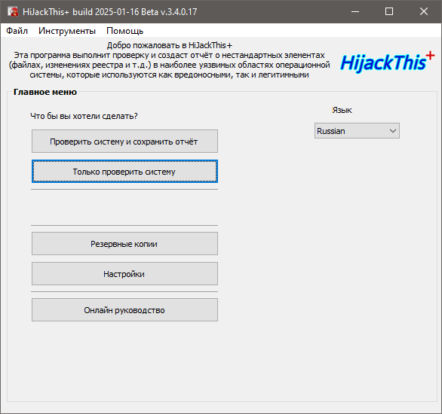
Task: Open the Помощь menu
Action: [125, 31]
